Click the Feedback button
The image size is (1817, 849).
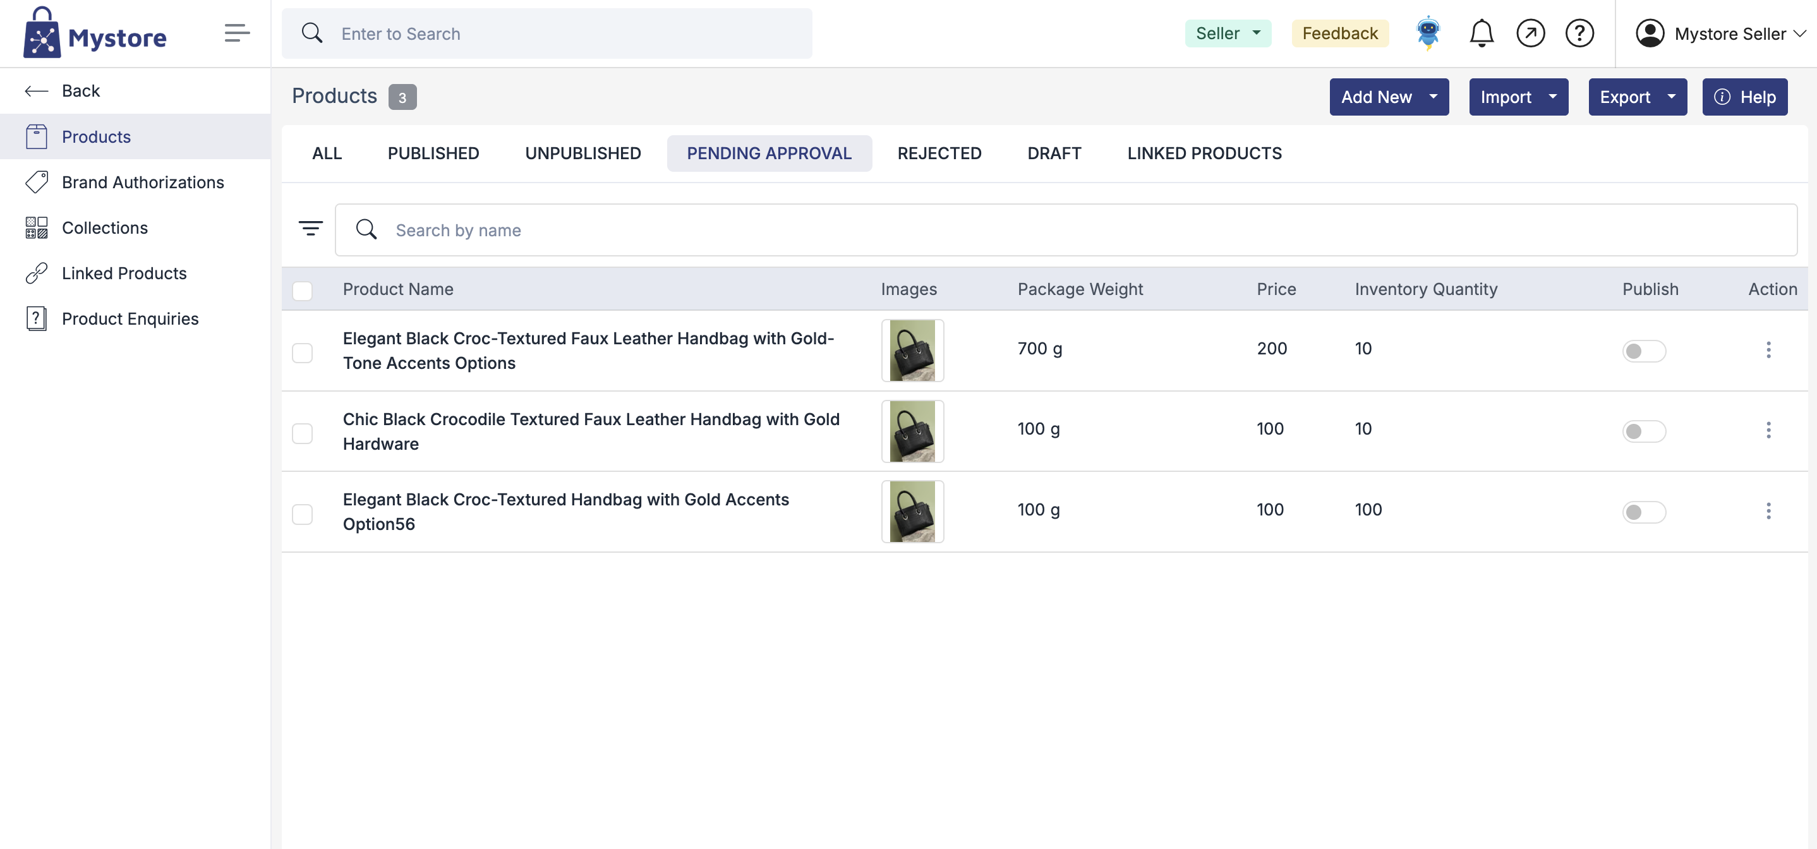coord(1339,33)
